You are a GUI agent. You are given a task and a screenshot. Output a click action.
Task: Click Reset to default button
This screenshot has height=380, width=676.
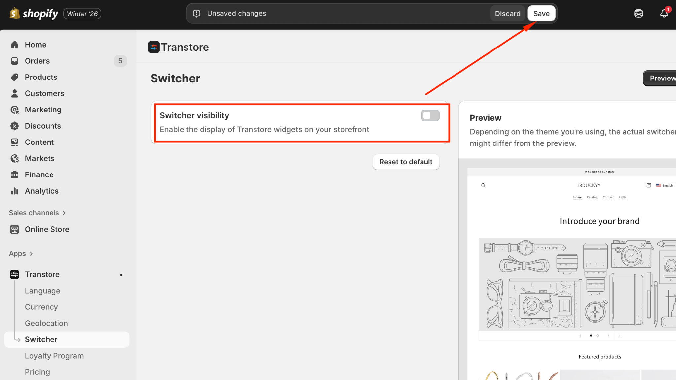point(406,162)
